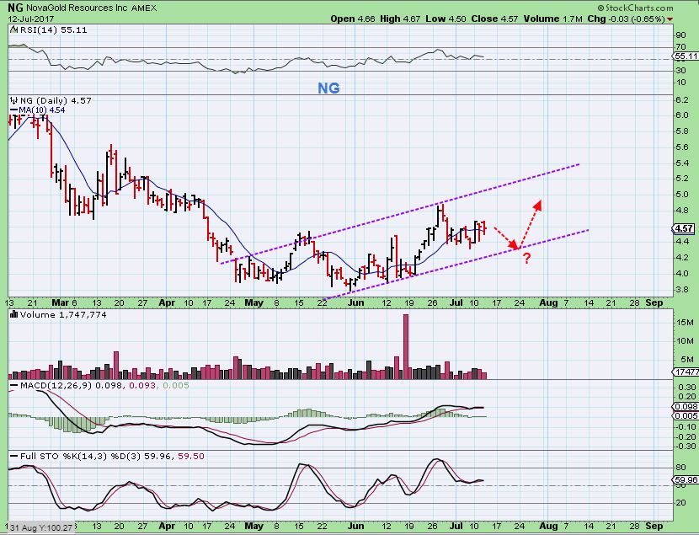Click the 15M volume axis label
Image resolution: width=699 pixels, height=535 pixels.
[x=685, y=323]
